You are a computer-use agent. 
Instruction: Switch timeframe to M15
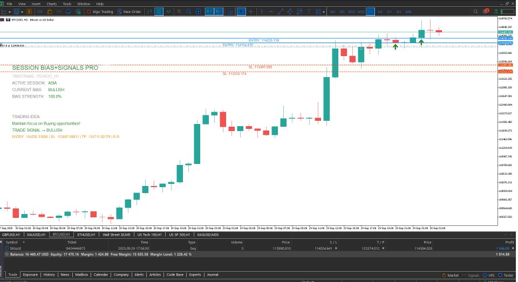click(x=351, y=11)
